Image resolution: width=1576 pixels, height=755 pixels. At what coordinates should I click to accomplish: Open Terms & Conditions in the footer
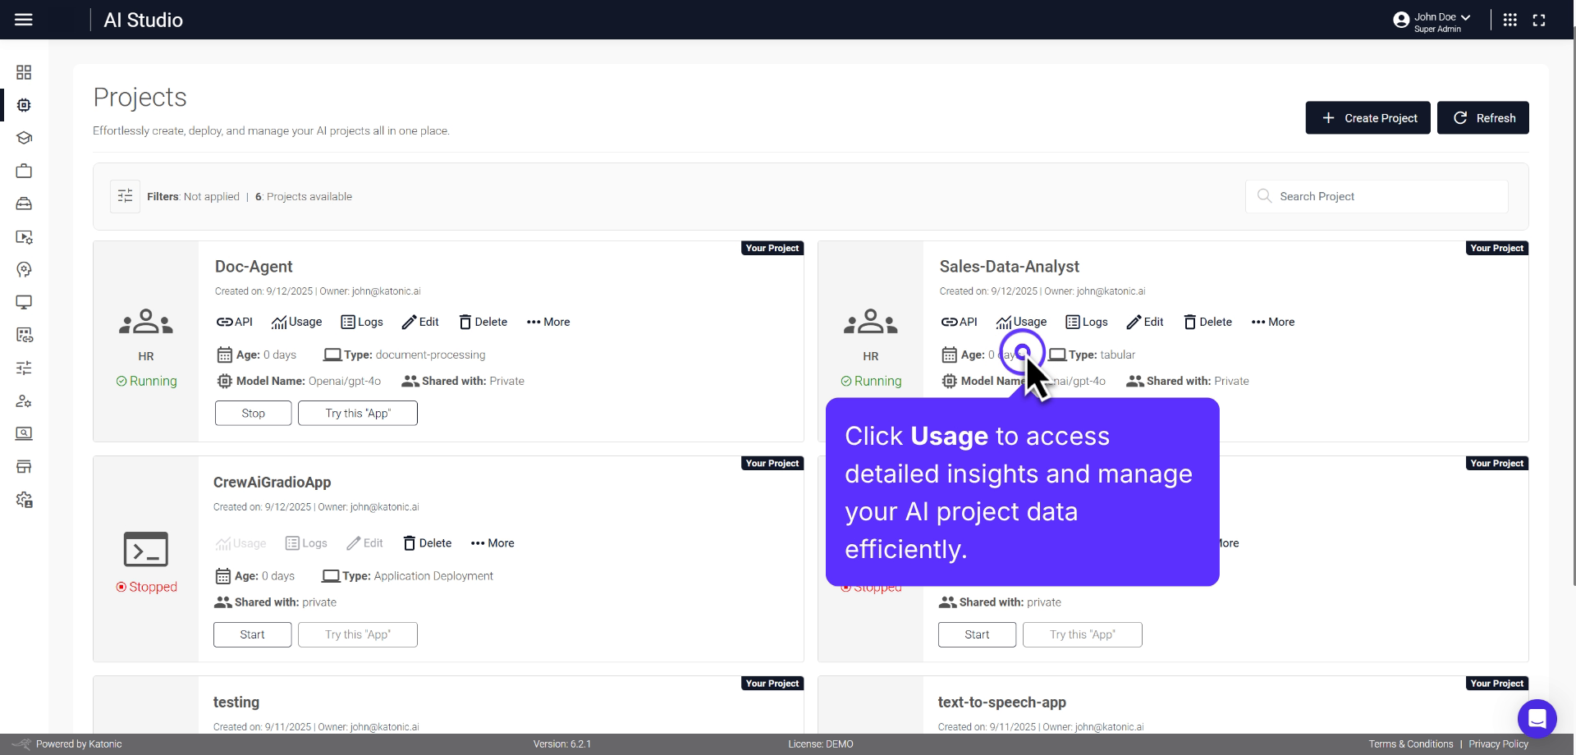click(1410, 744)
